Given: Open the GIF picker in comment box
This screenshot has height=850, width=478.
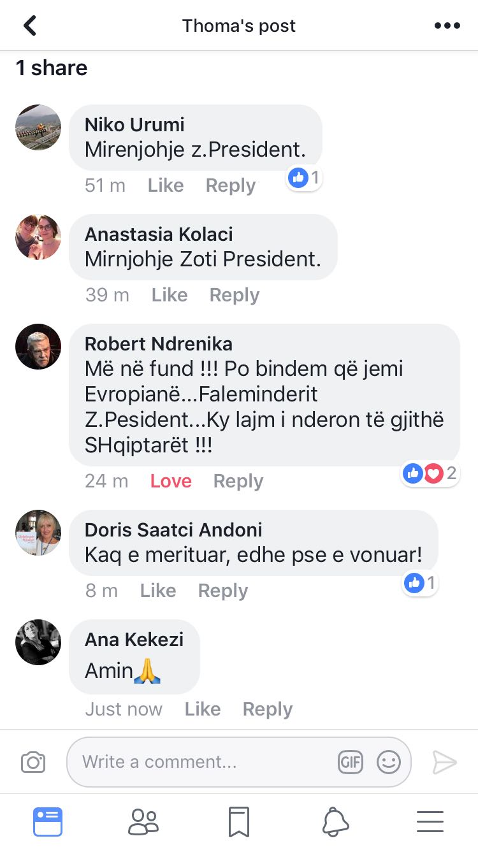Looking at the screenshot, I should [350, 762].
